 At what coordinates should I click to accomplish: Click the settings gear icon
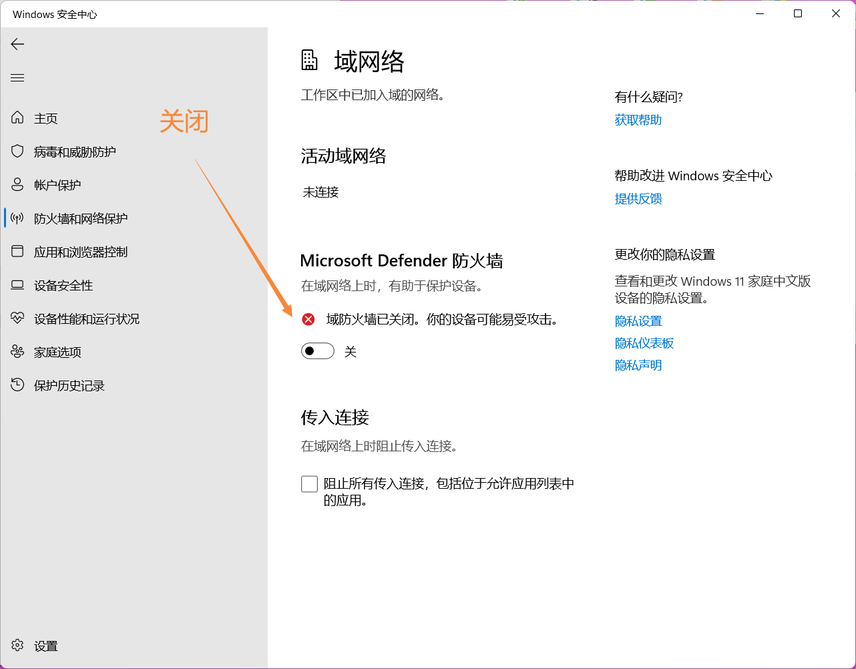(17, 646)
